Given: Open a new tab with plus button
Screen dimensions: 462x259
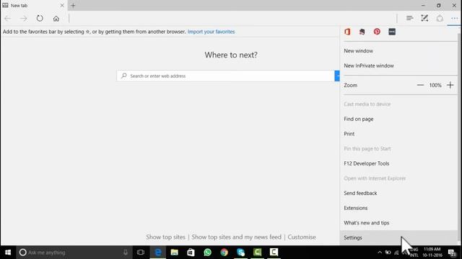Looking at the screenshot, I should point(73,5).
